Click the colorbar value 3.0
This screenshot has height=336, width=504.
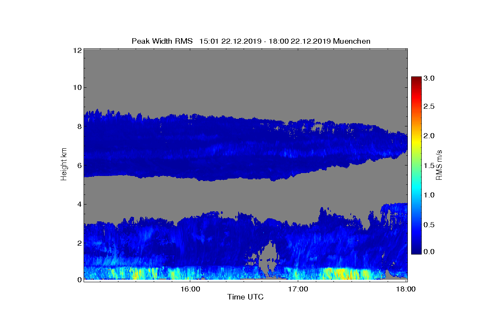tap(429, 78)
